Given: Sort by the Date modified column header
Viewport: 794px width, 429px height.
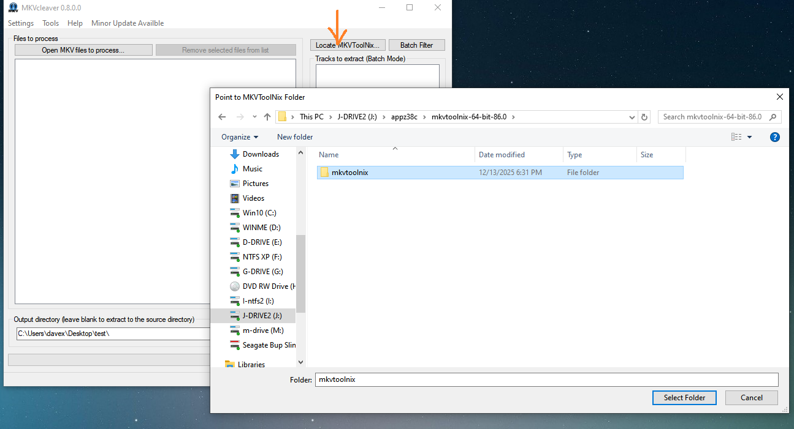Looking at the screenshot, I should [x=519, y=155].
